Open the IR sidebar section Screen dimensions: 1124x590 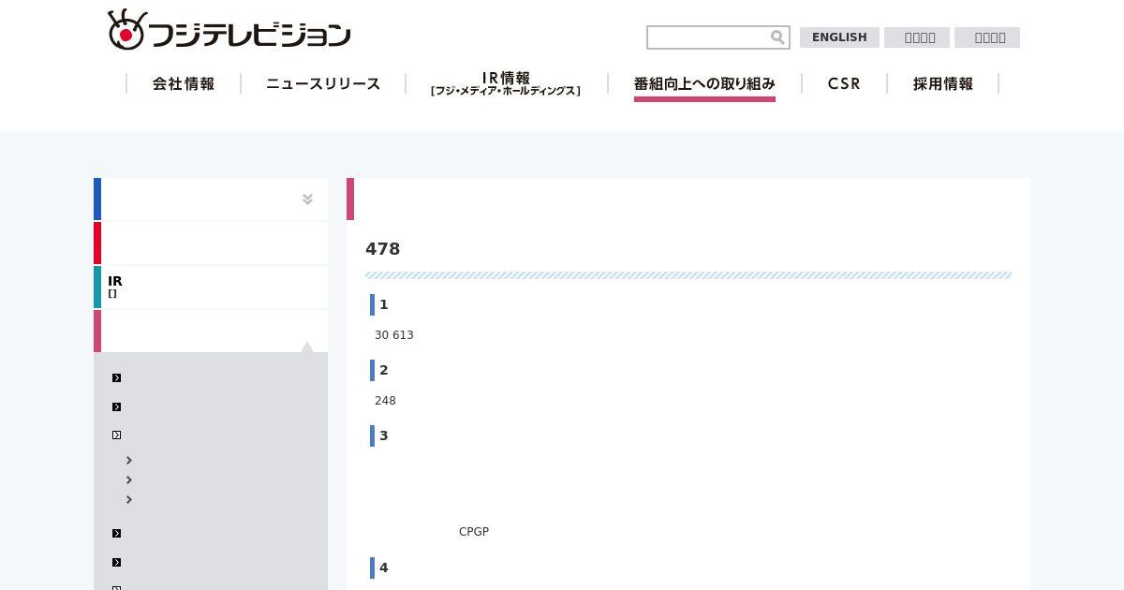pos(211,287)
